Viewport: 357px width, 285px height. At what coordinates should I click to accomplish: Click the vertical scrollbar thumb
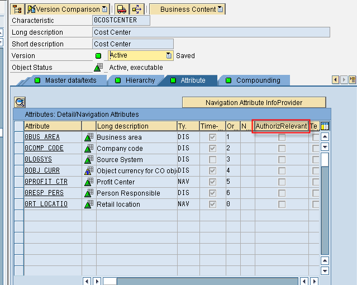(x=325, y=159)
